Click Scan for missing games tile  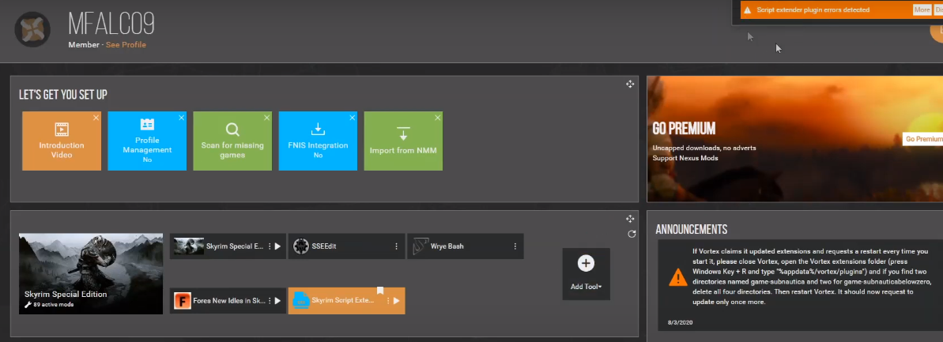coord(232,141)
